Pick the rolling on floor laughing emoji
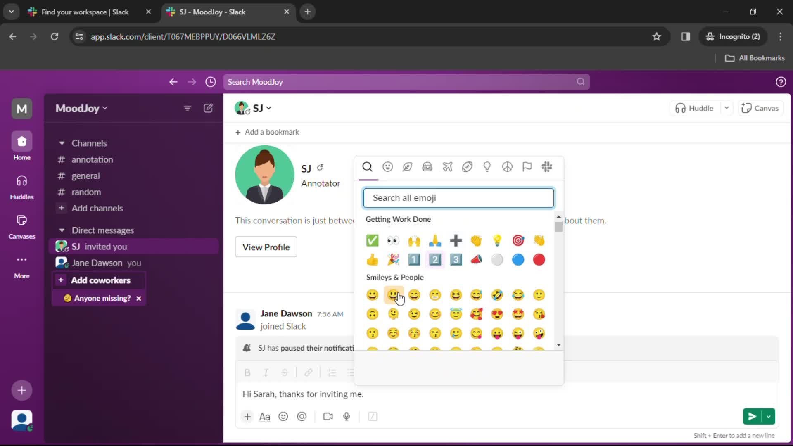Viewport: 793px width, 446px height. pos(497,295)
